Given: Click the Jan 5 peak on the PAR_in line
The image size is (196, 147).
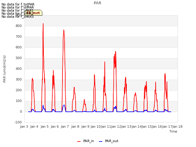Looking at the screenshot, I should pos(43,24).
